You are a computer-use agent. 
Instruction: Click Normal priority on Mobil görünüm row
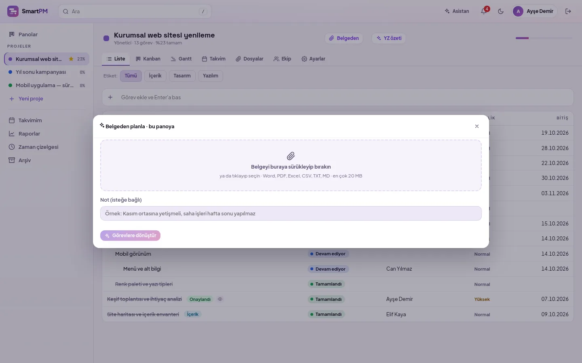(482, 254)
